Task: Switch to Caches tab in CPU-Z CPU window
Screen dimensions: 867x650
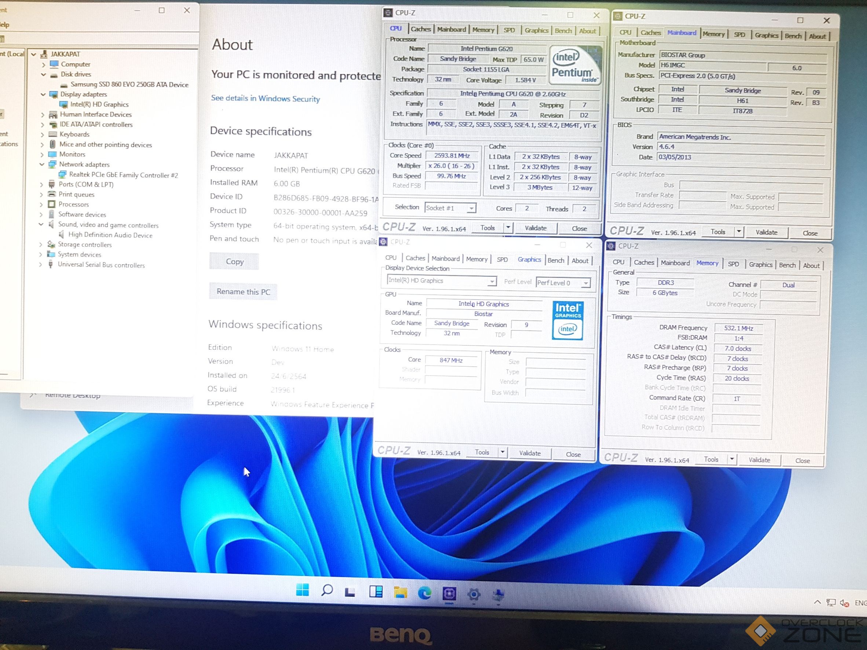Action: (421, 29)
